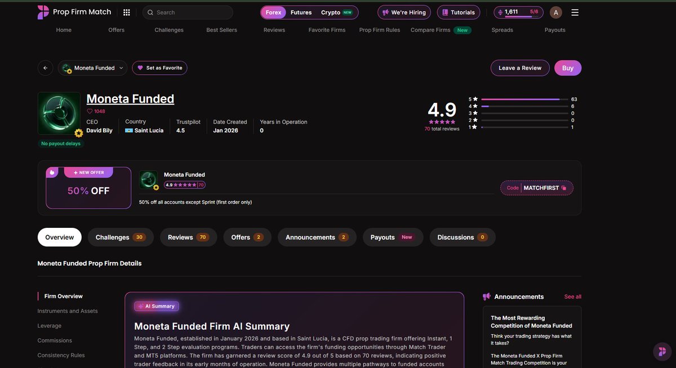Select the Reviews 70 tab

pos(188,237)
